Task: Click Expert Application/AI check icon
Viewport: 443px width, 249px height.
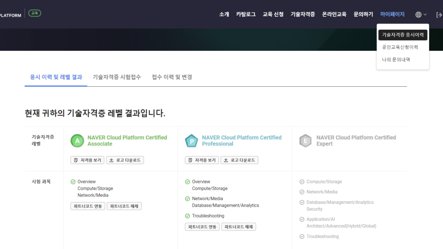Action: pyautogui.click(x=302, y=219)
